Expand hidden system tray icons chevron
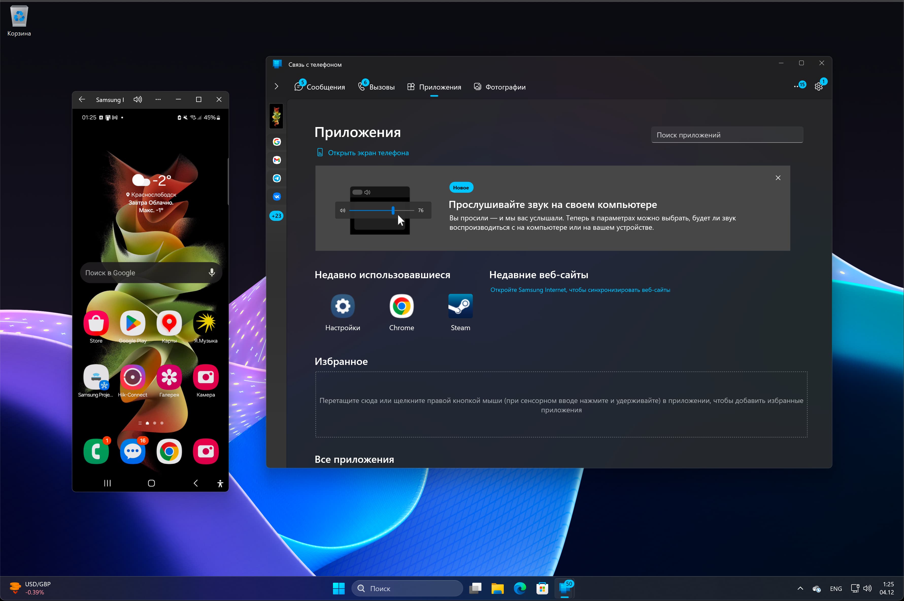 point(800,588)
